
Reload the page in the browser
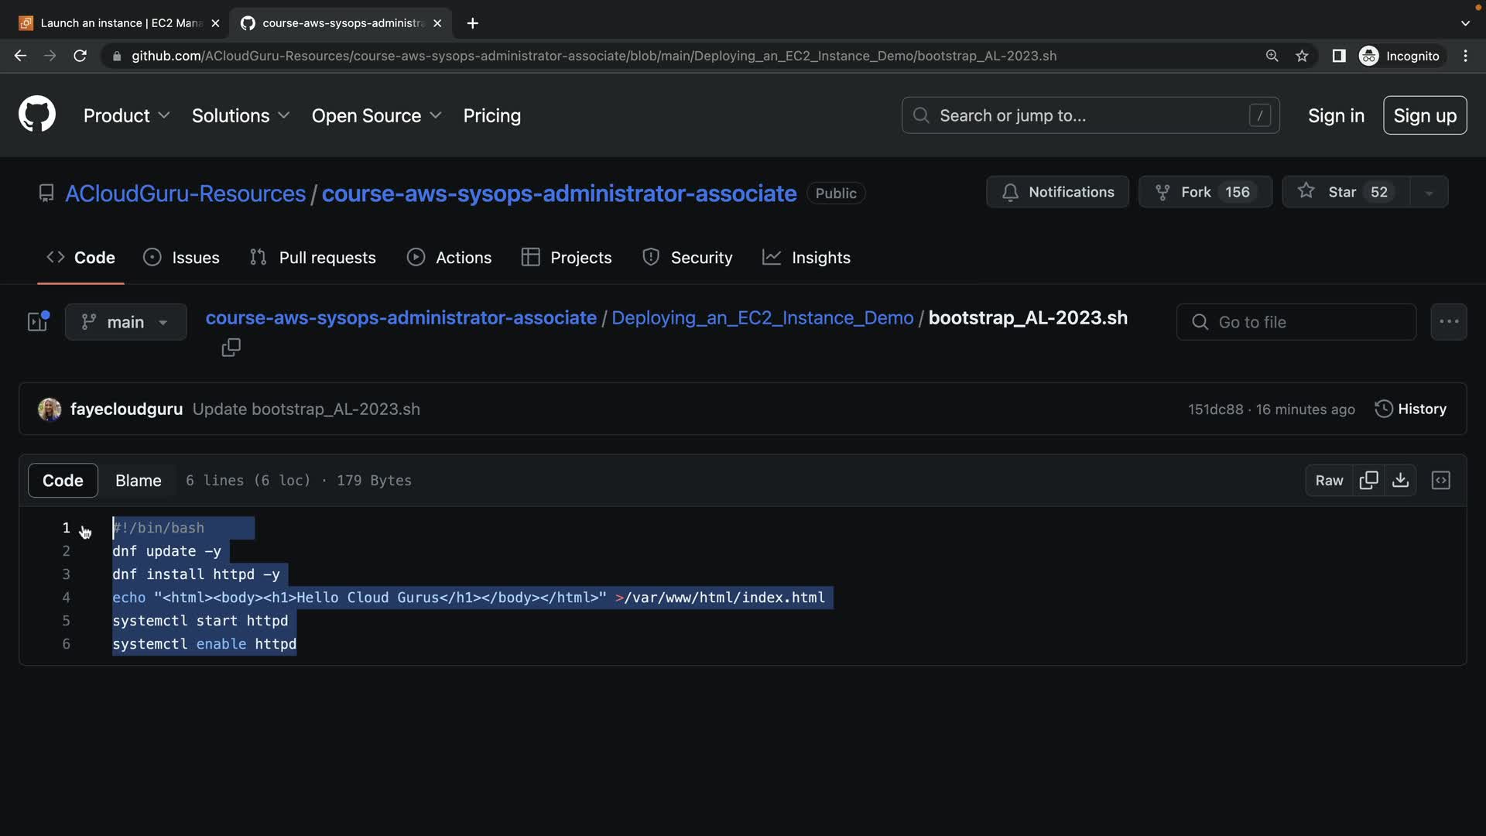[x=80, y=56]
